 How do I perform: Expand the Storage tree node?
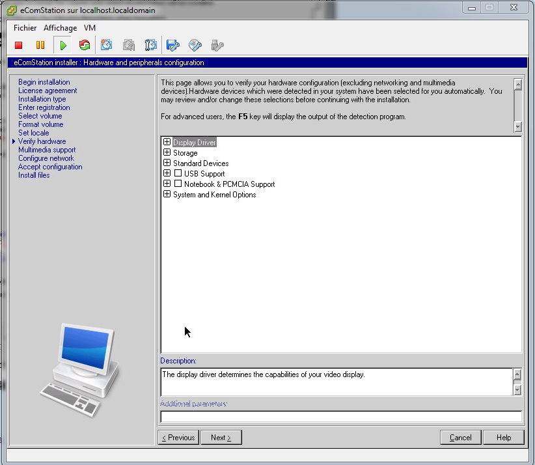point(167,152)
